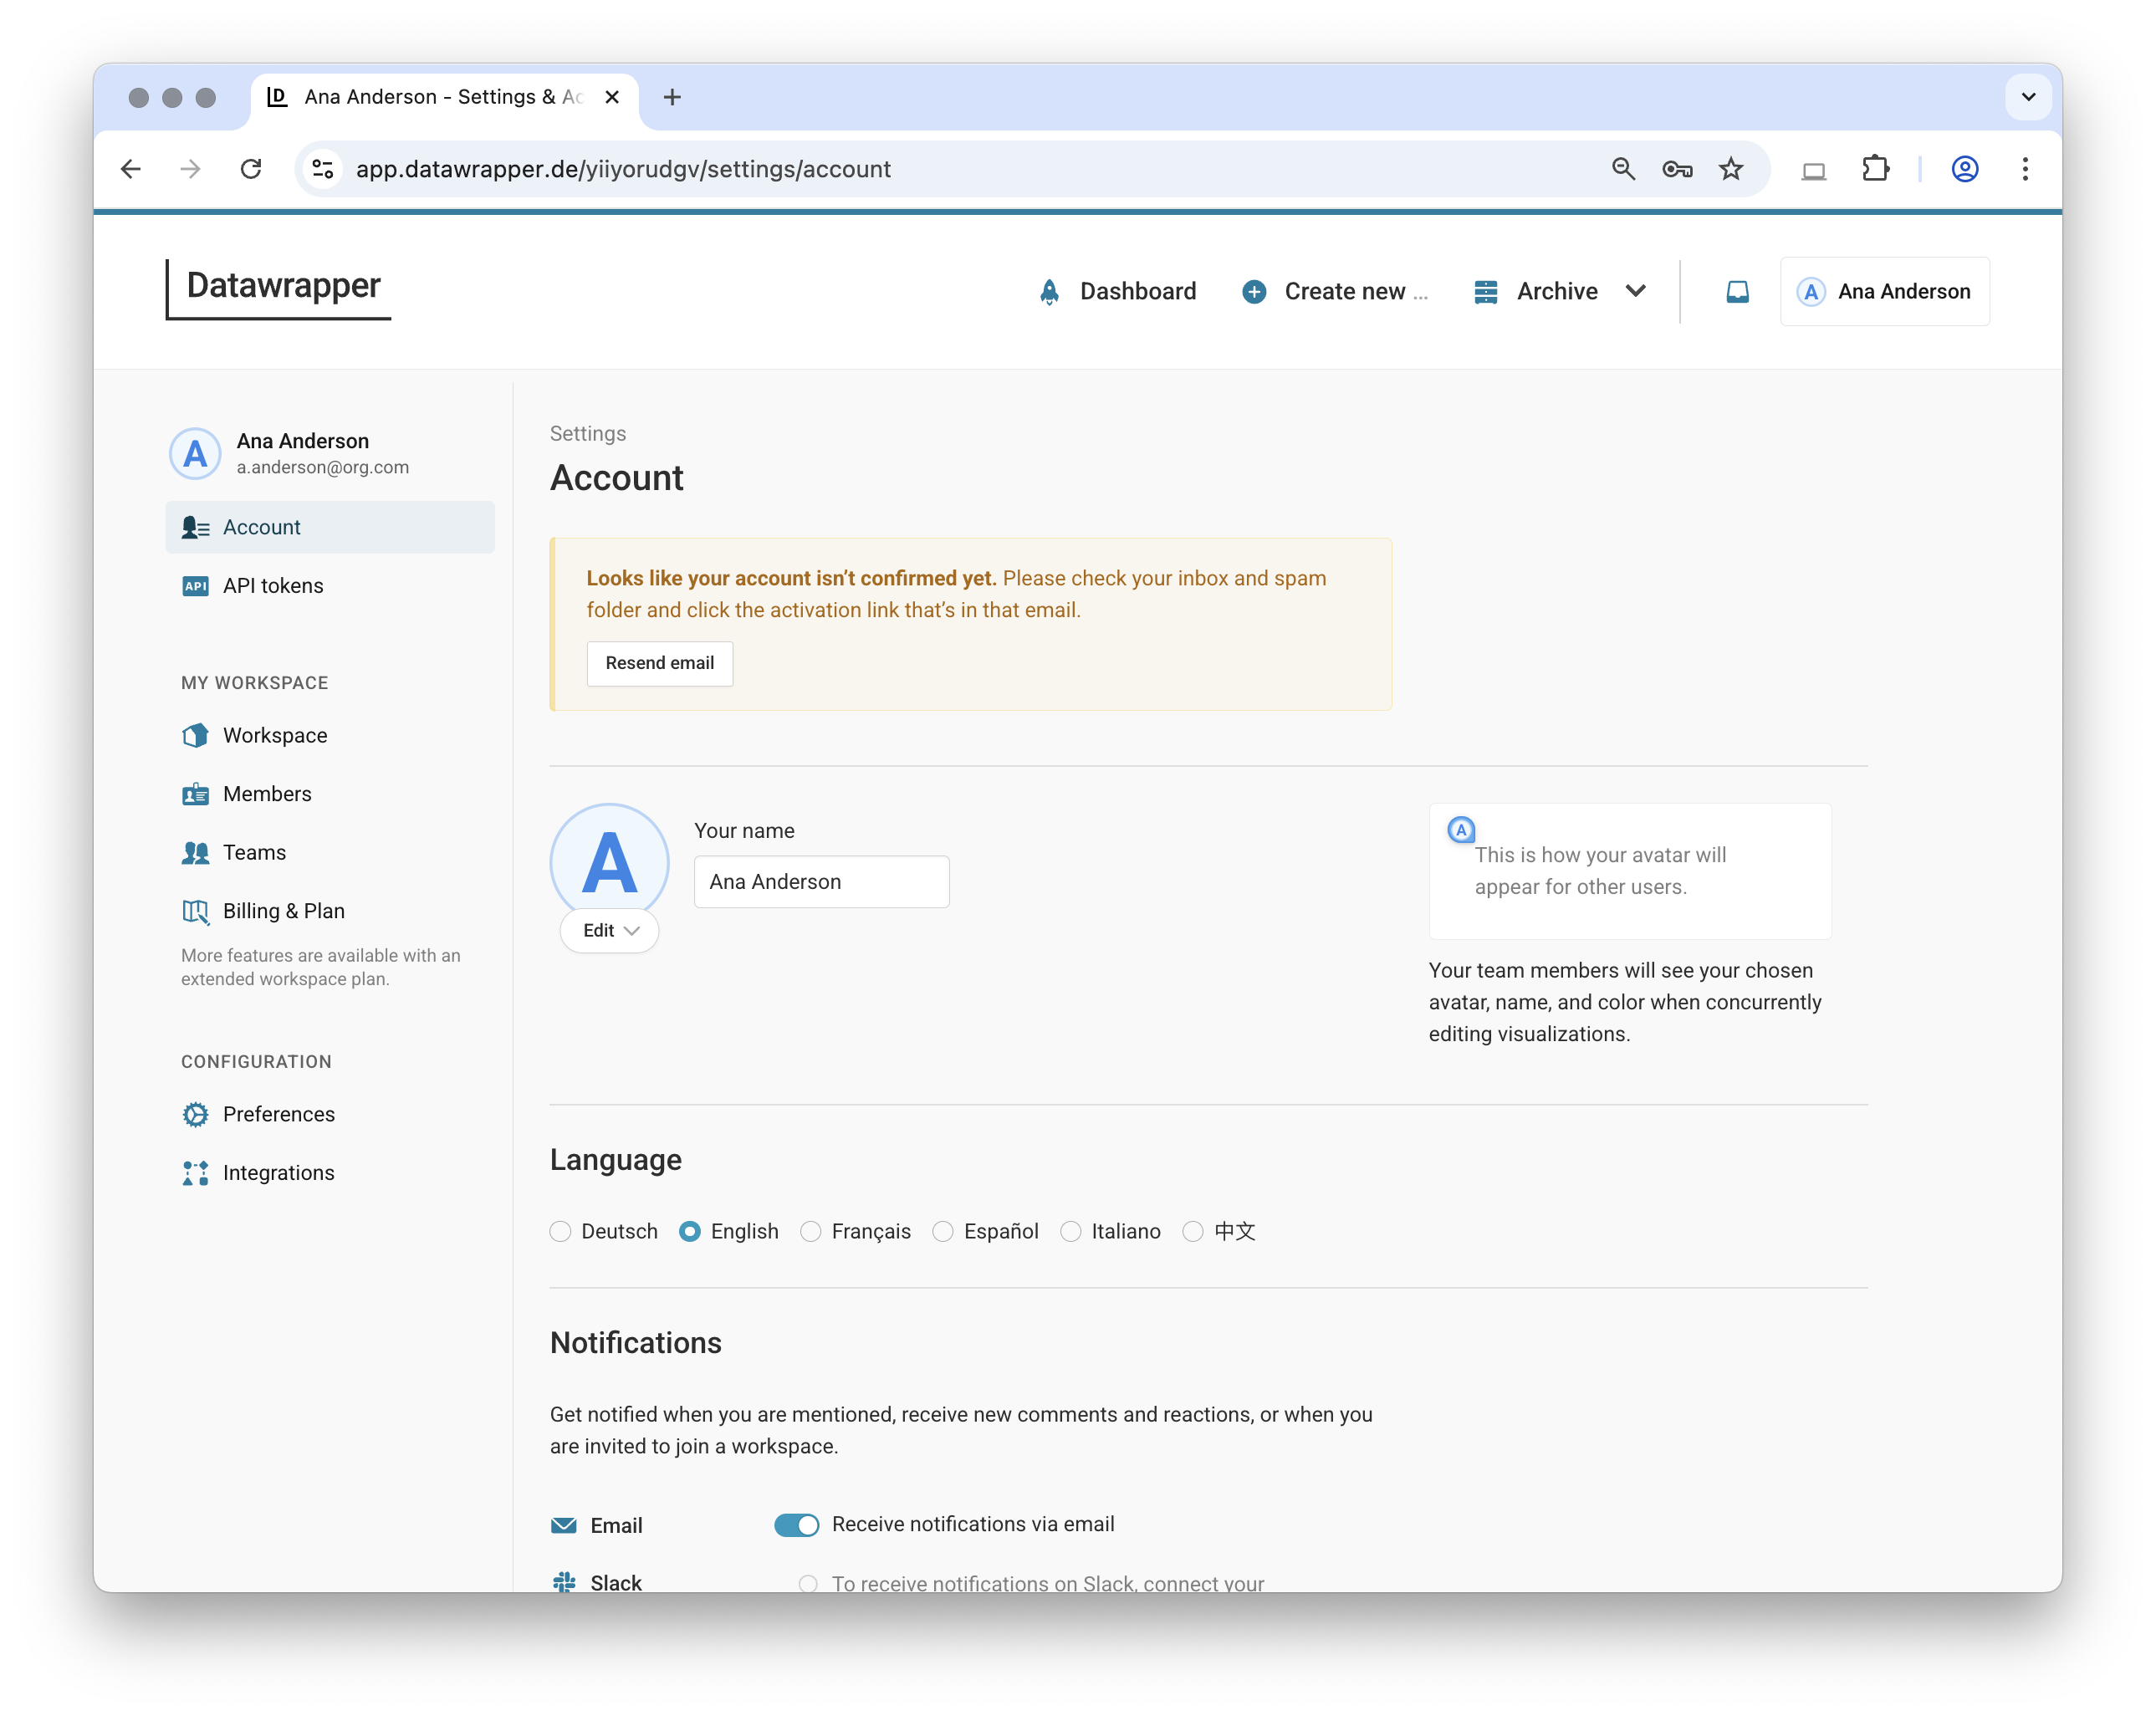
Task: Select Deutsch language radio button
Action: [560, 1231]
